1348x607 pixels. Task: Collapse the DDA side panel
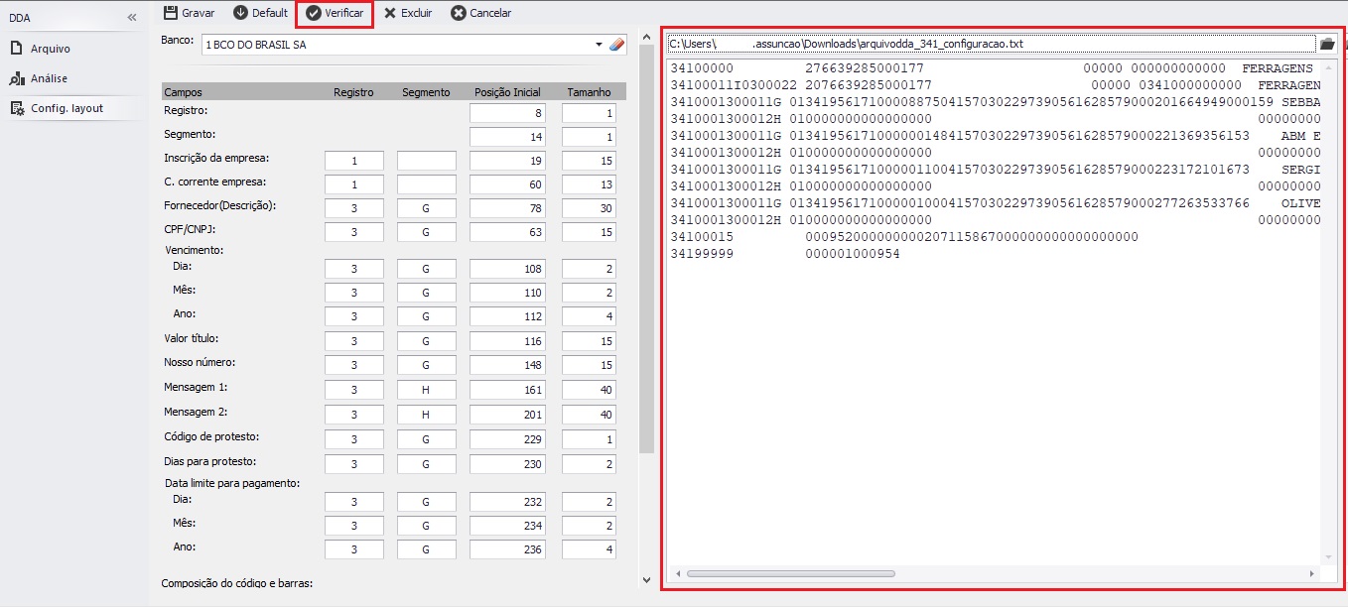(x=132, y=18)
